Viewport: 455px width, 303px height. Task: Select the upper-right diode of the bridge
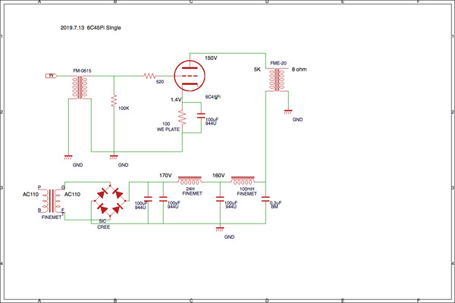(x=118, y=193)
